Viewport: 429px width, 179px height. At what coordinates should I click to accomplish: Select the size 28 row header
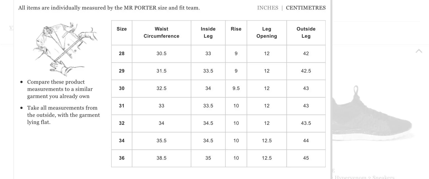point(122,54)
